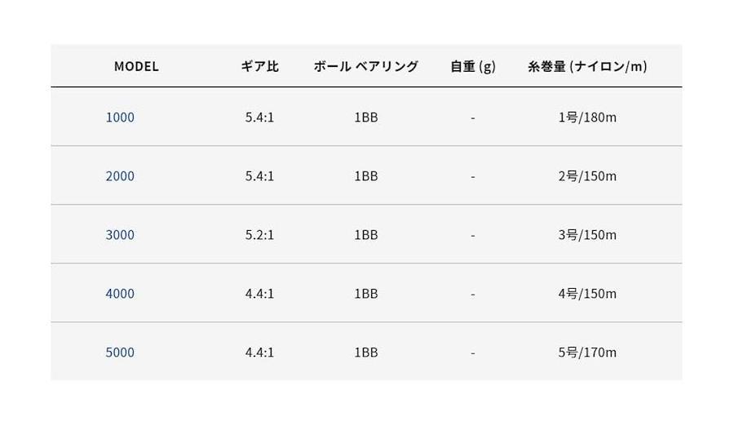
Task: Select the 2号/150m line capacity cell
Action: [587, 176]
